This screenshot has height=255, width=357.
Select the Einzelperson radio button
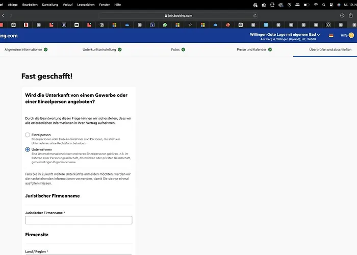point(28,135)
